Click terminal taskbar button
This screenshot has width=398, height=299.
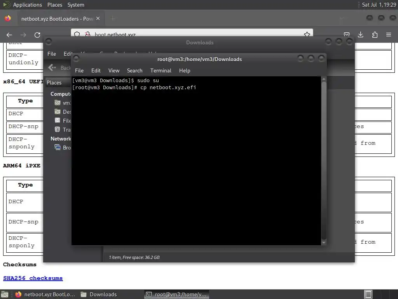177,294
